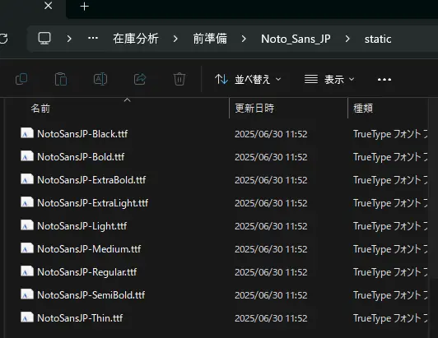Image resolution: width=438 pixels, height=338 pixels.
Task: Click the date cell of NotoSansJP-Black.ttf
Action: 271,134
